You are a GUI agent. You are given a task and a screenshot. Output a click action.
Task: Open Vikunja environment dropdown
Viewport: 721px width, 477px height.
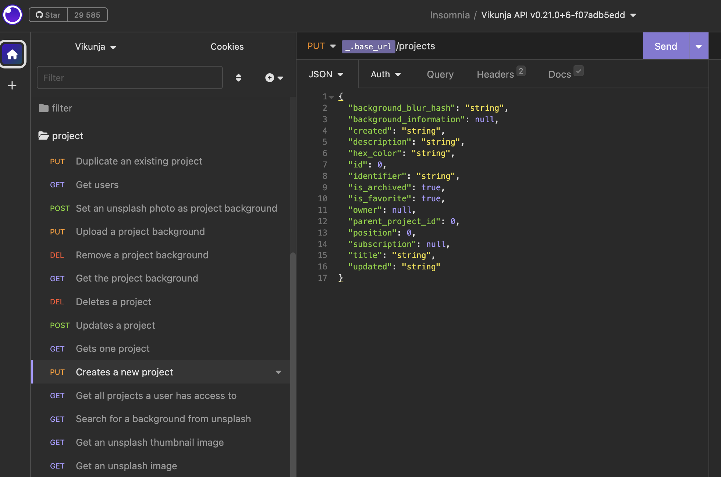coord(95,47)
